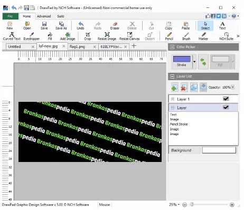Save the project with the Save icon
This screenshot has height=210, width=244.
coord(44,26)
